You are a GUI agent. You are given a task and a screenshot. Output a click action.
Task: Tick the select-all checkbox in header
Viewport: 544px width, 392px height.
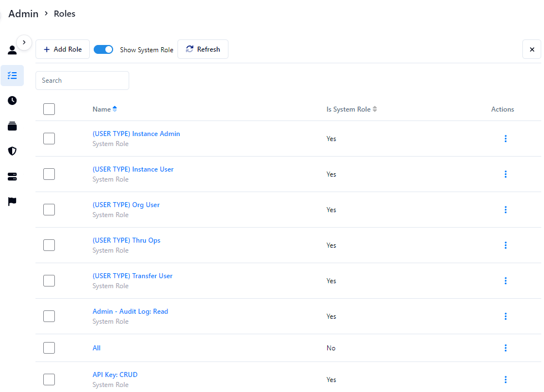49,109
